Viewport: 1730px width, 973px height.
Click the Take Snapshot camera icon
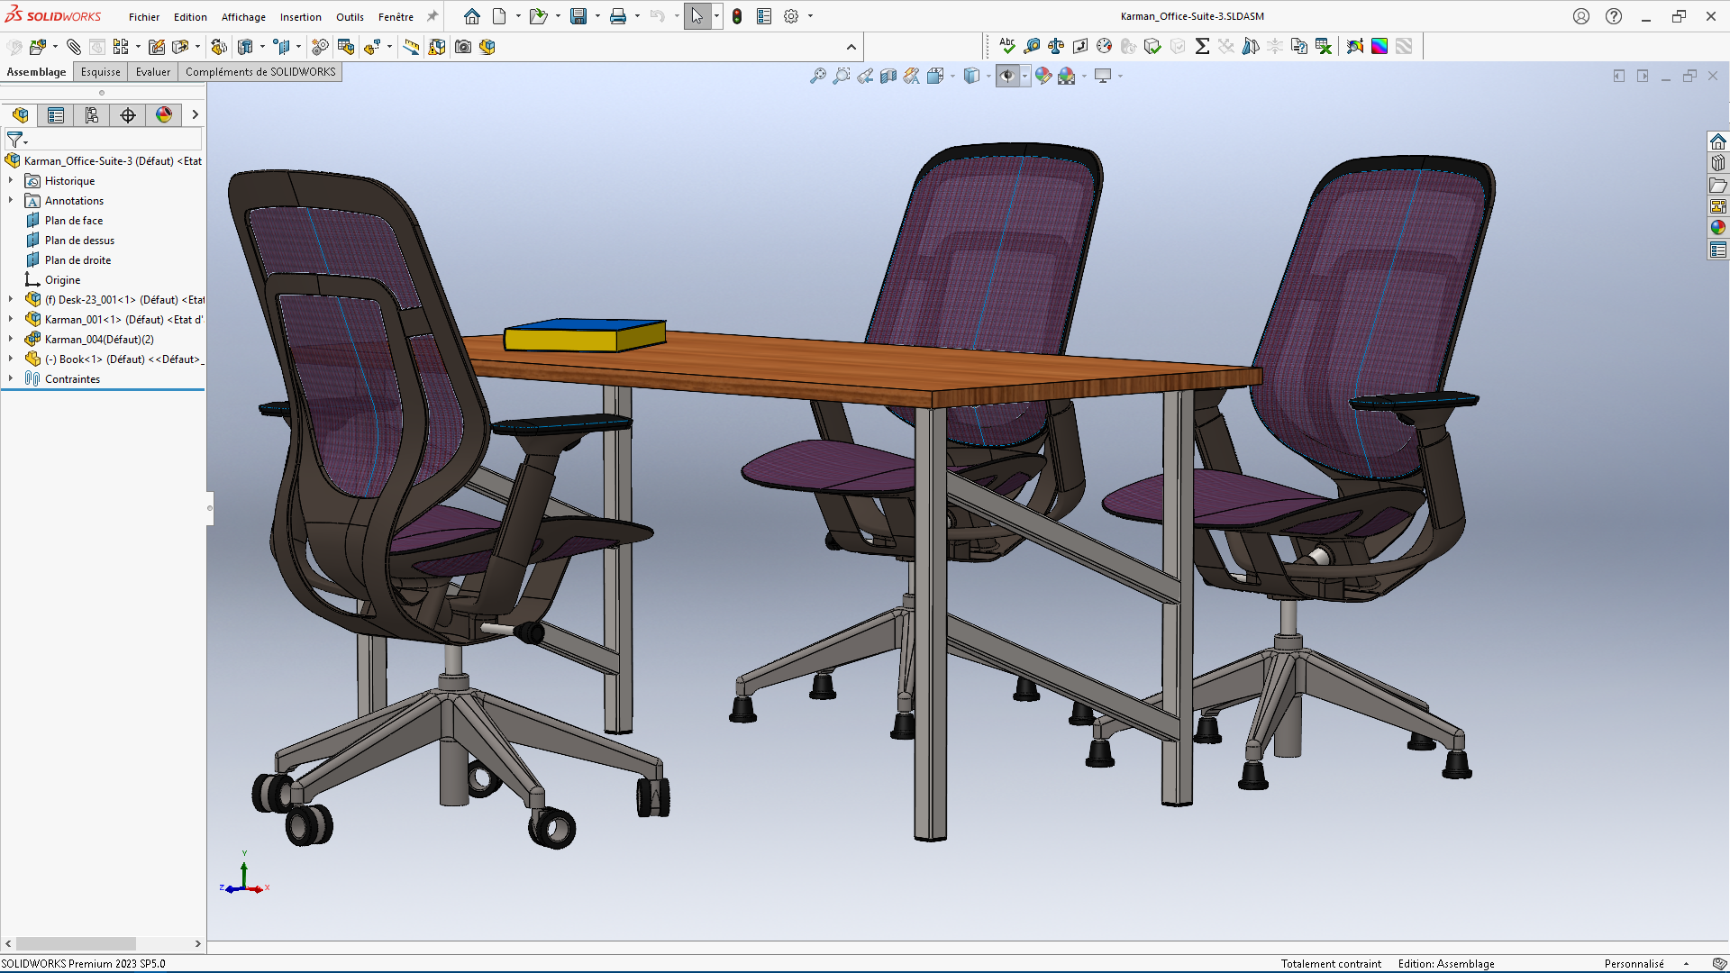pyautogui.click(x=463, y=47)
